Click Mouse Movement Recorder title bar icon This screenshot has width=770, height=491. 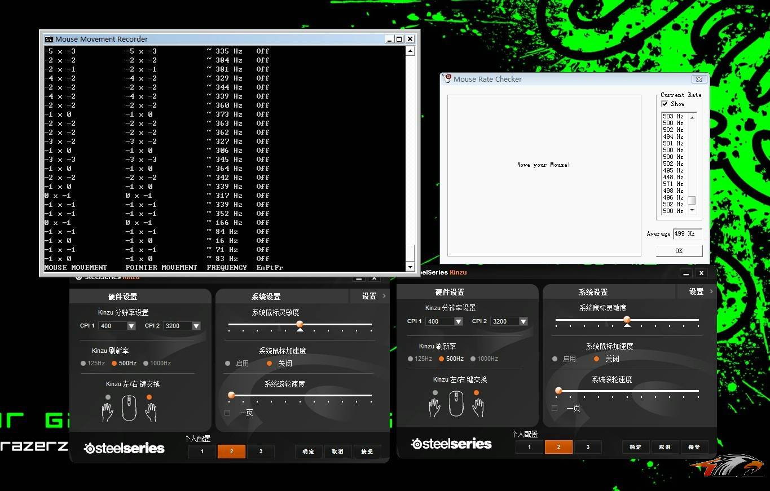pos(49,39)
